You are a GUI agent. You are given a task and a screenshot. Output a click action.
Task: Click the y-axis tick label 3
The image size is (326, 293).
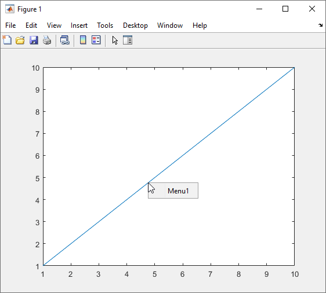tap(38, 223)
